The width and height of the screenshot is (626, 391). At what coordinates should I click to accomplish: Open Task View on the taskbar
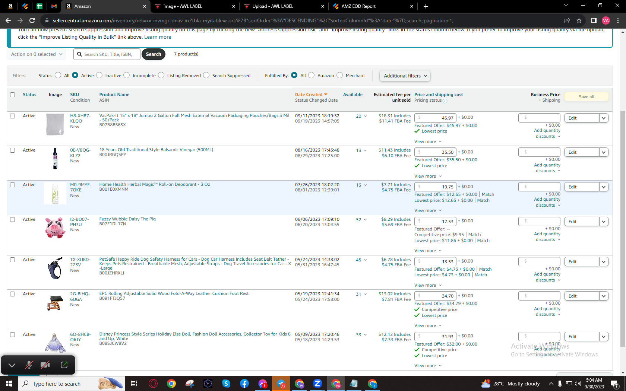134,384
